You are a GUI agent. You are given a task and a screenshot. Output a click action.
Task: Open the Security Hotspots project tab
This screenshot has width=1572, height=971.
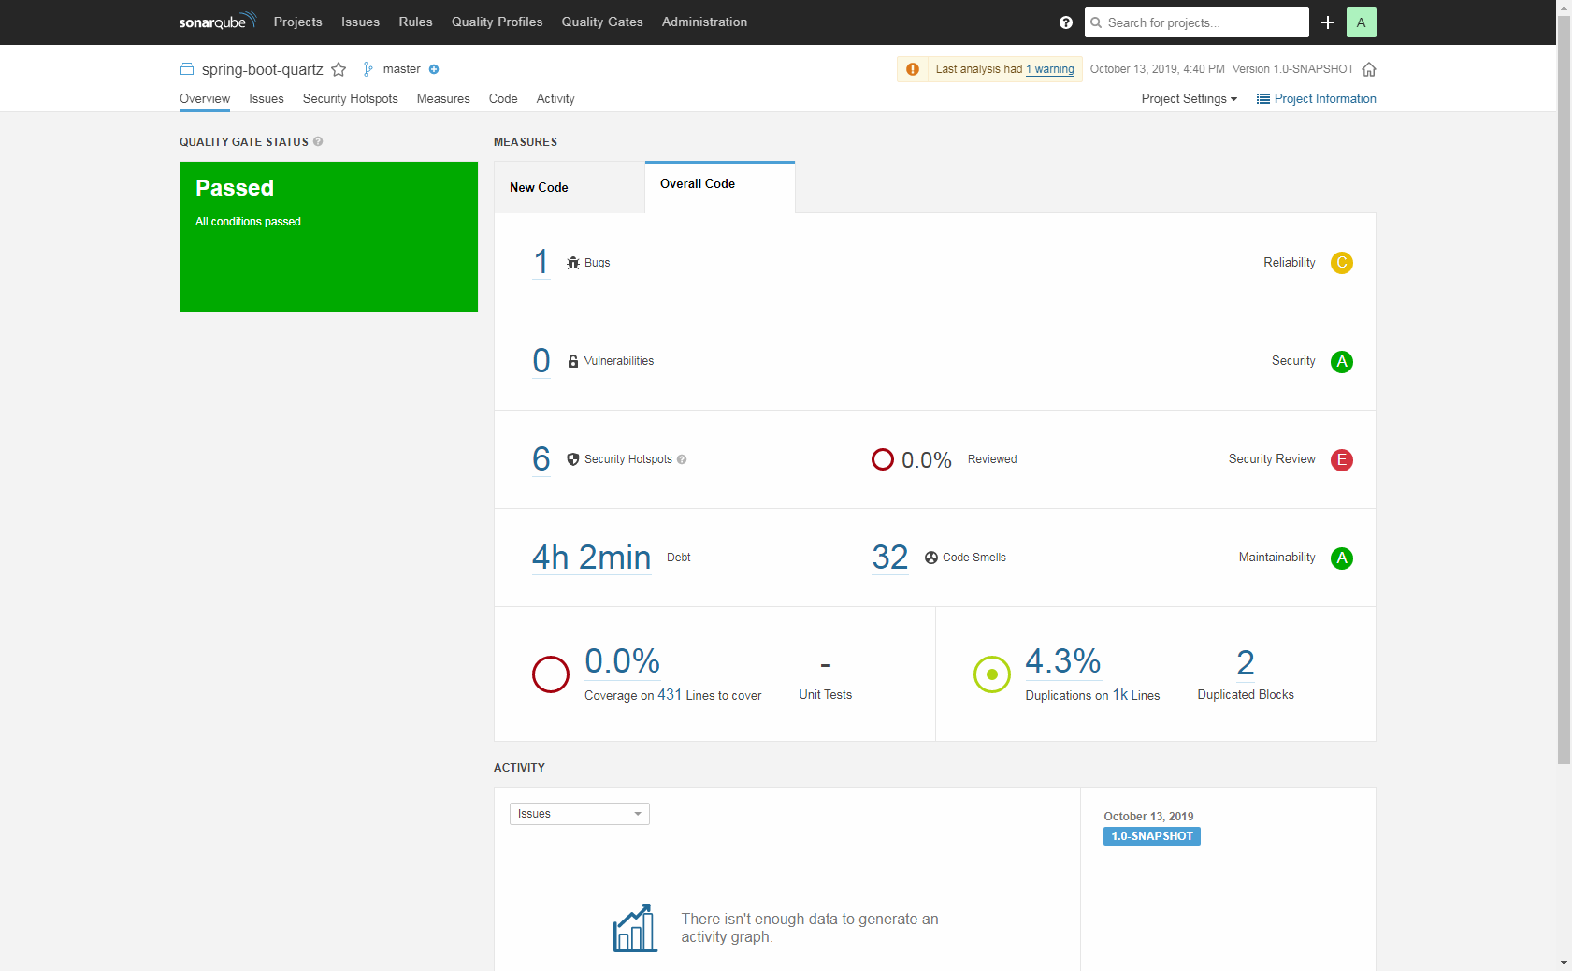coord(350,99)
